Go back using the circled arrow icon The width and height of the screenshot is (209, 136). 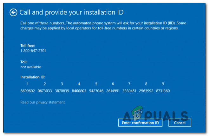[x=13, y=12]
